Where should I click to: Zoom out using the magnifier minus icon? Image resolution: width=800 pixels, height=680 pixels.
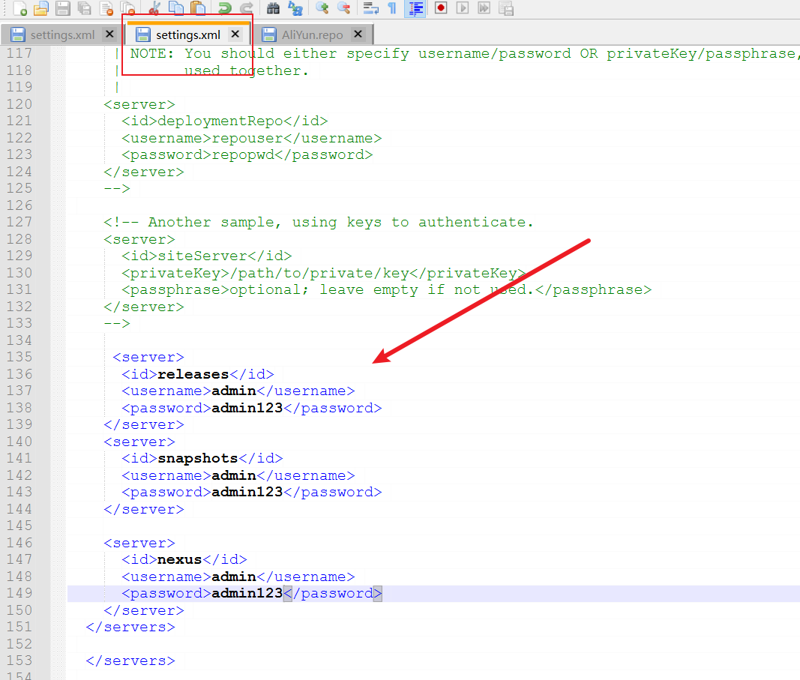pyautogui.click(x=343, y=8)
